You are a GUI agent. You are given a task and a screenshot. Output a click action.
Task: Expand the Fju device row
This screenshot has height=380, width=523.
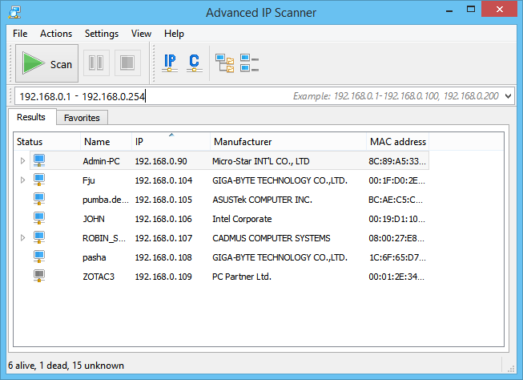click(x=22, y=180)
